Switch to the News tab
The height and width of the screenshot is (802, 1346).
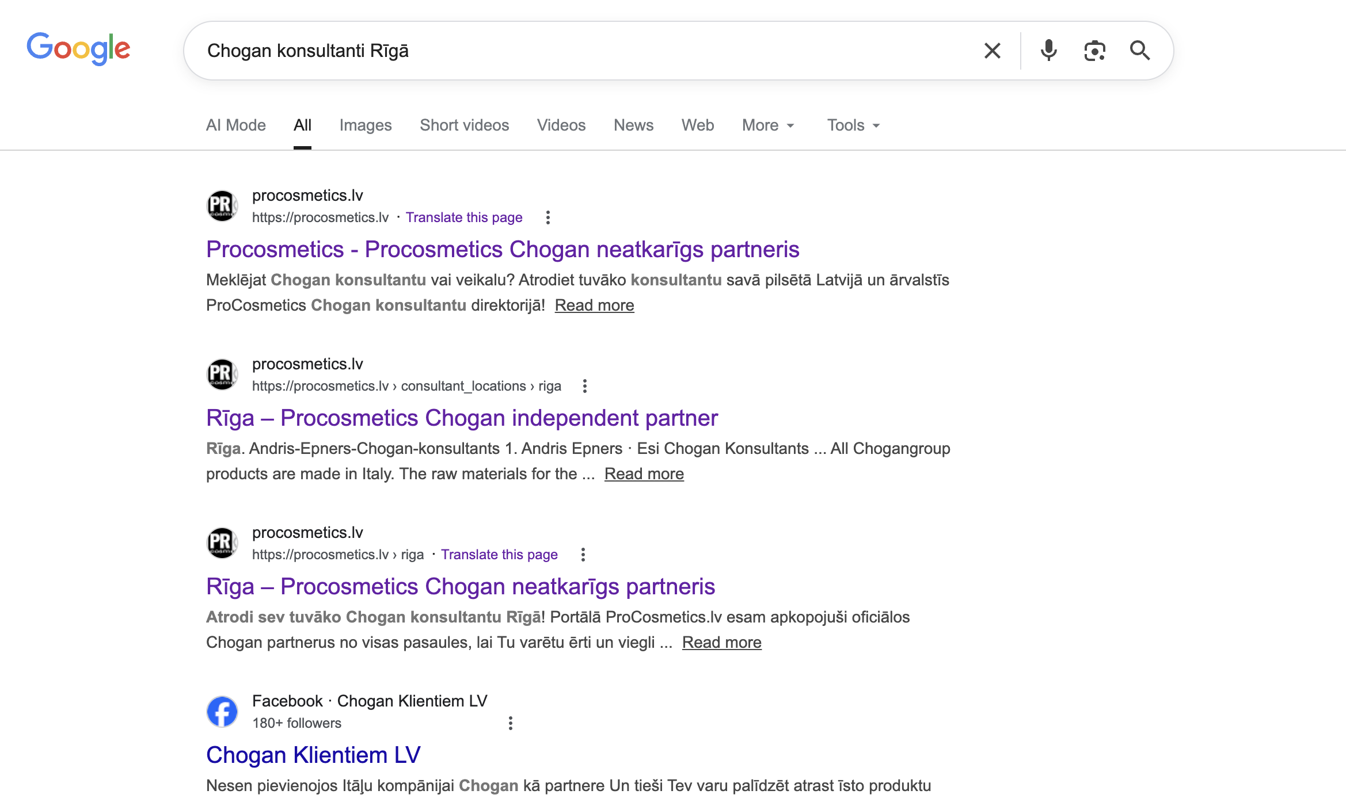click(x=633, y=125)
